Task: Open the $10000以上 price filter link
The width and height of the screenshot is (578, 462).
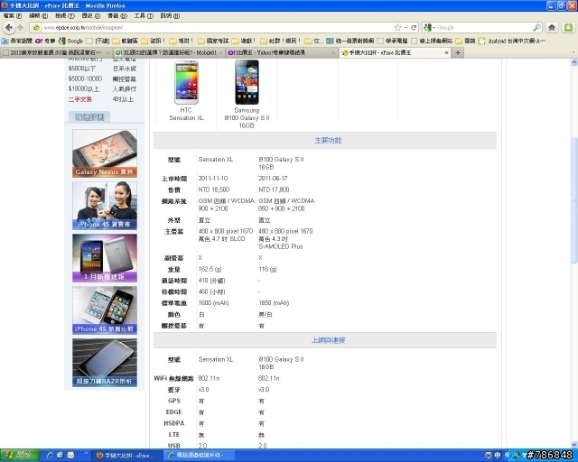Action: [x=84, y=88]
